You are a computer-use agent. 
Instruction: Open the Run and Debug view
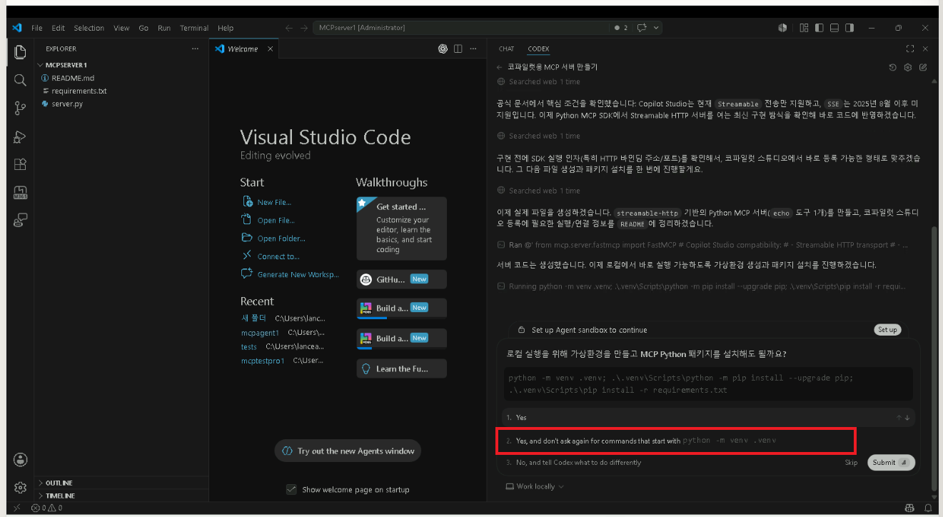point(20,136)
